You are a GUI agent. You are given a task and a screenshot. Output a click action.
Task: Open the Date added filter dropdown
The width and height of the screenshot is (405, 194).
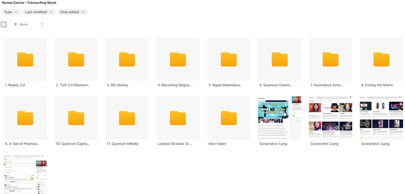72,12
